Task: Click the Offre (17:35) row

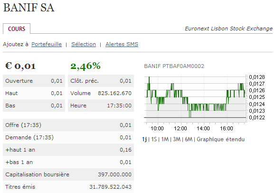Action: (x=68, y=125)
